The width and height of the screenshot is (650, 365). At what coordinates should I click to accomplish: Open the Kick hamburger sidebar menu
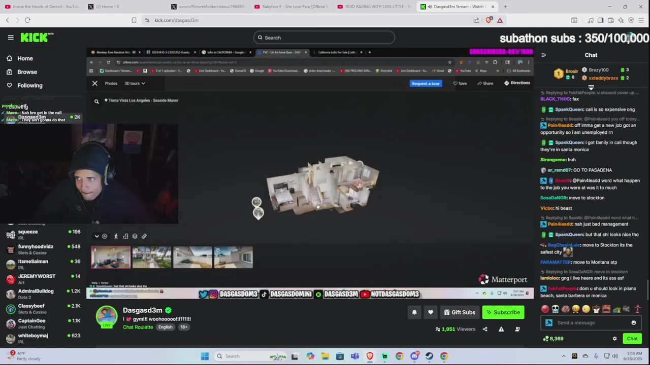tap(11, 38)
